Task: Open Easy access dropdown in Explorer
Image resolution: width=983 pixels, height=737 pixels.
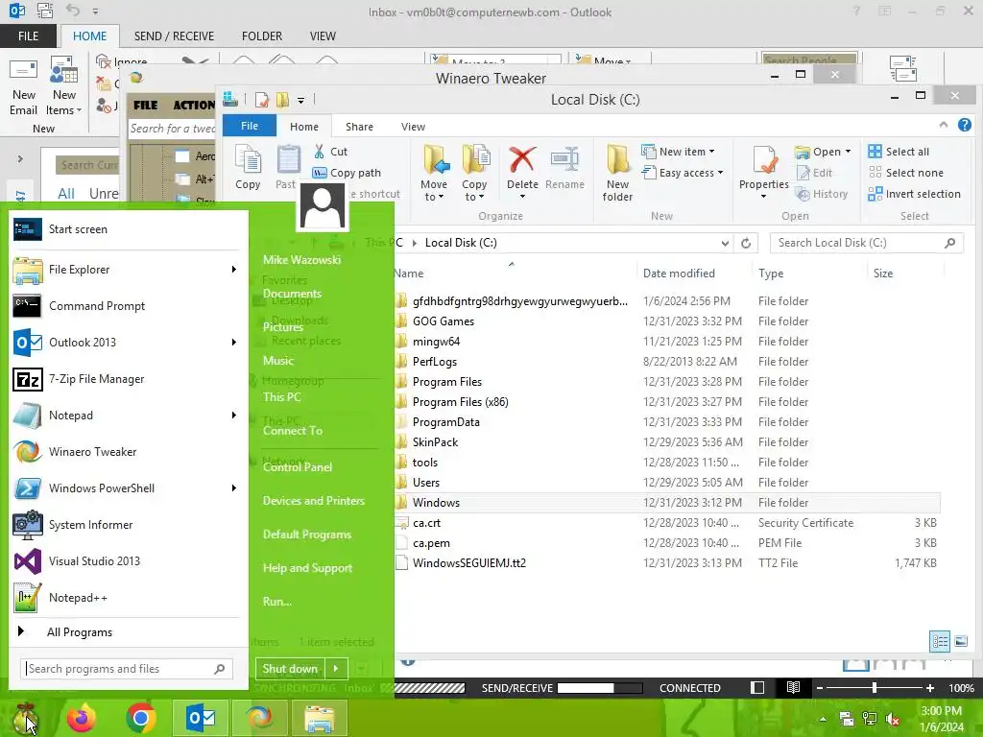Action: 683,173
